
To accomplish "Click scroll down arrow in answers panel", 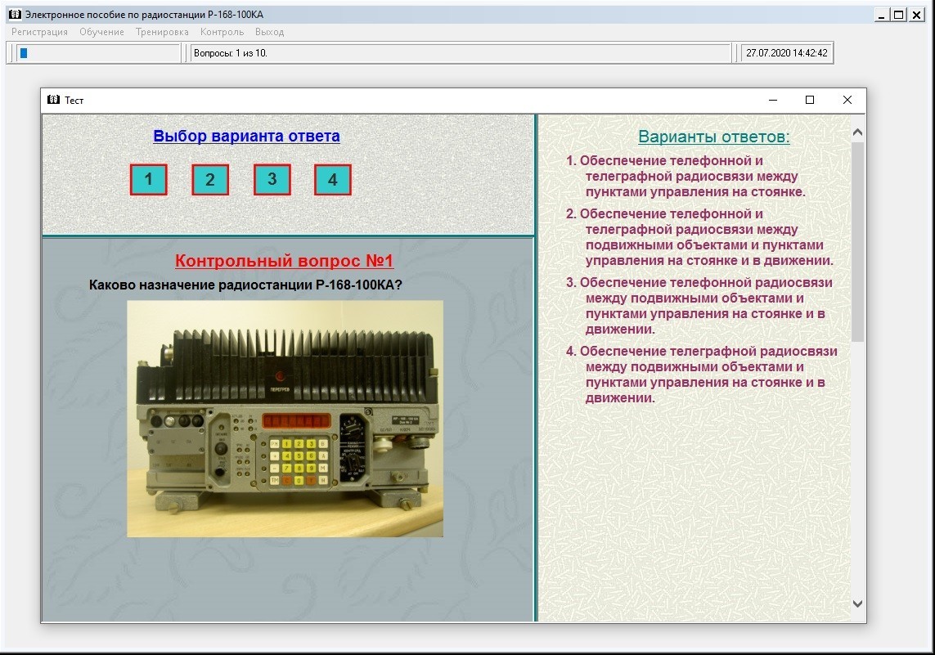I will pyautogui.click(x=857, y=603).
